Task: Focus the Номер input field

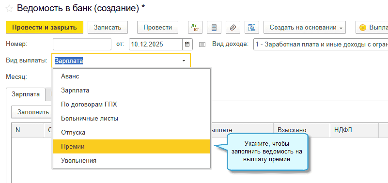Action: 82,45
